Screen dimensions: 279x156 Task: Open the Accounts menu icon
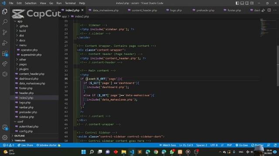pos(5,127)
